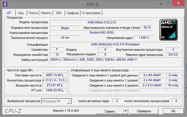The height and width of the screenshot is (117, 187).
Task: Click the OK button
Action: (x=173, y=111)
